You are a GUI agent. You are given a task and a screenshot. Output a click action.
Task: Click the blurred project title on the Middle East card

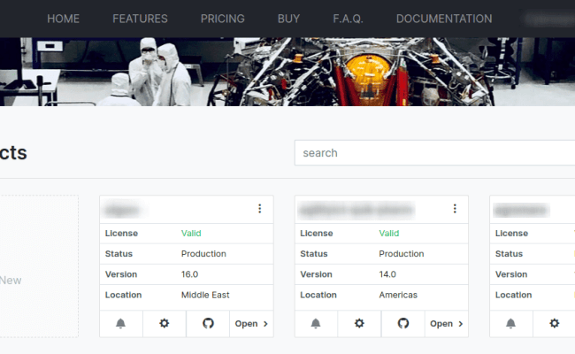123,211
